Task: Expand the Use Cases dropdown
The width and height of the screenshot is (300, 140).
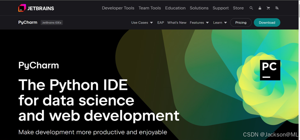Action: pos(142,22)
